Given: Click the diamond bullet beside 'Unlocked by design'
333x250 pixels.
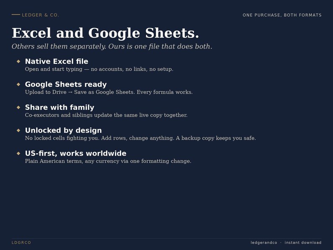Looking at the screenshot, I should click(x=18, y=130).
